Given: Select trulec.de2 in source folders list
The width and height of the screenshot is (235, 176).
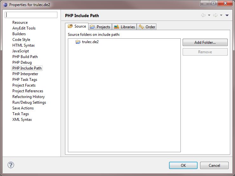Looking at the screenshot, I should [x=90, y=42].
